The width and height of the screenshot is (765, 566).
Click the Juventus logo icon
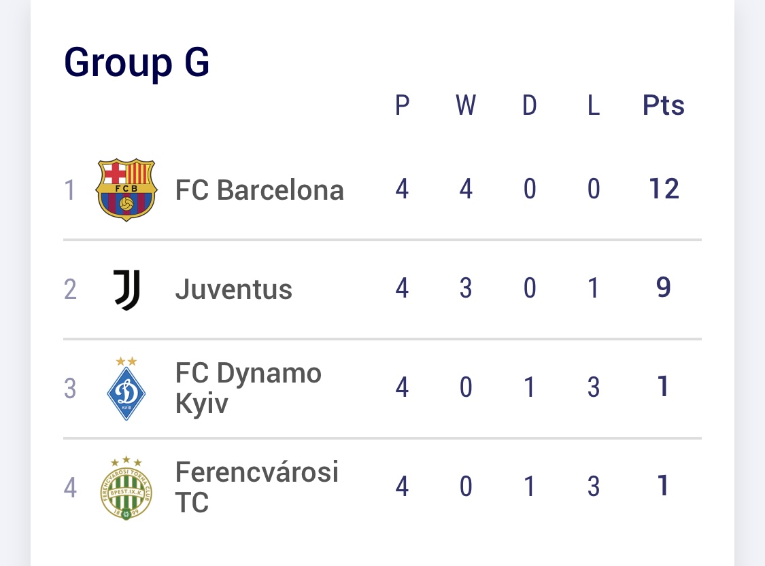pyautogui.click(x=126, y=289)
